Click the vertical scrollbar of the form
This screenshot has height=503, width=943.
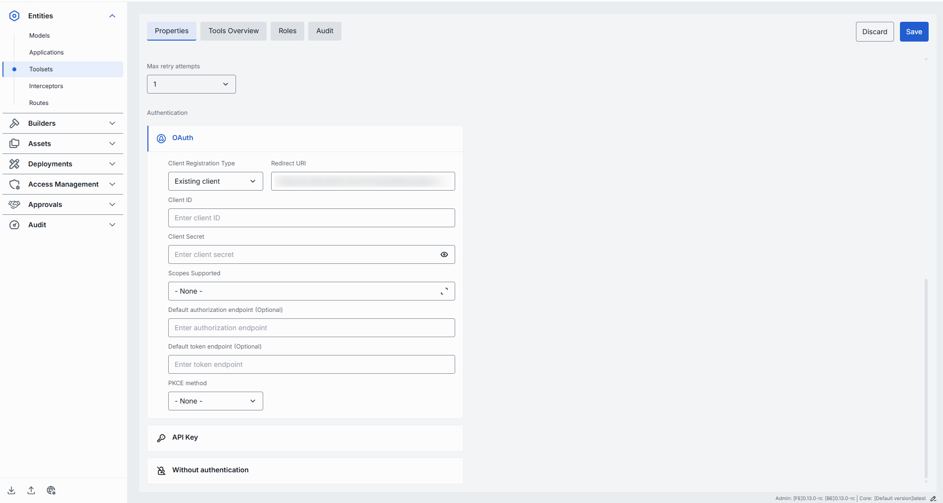coord(926,376)
